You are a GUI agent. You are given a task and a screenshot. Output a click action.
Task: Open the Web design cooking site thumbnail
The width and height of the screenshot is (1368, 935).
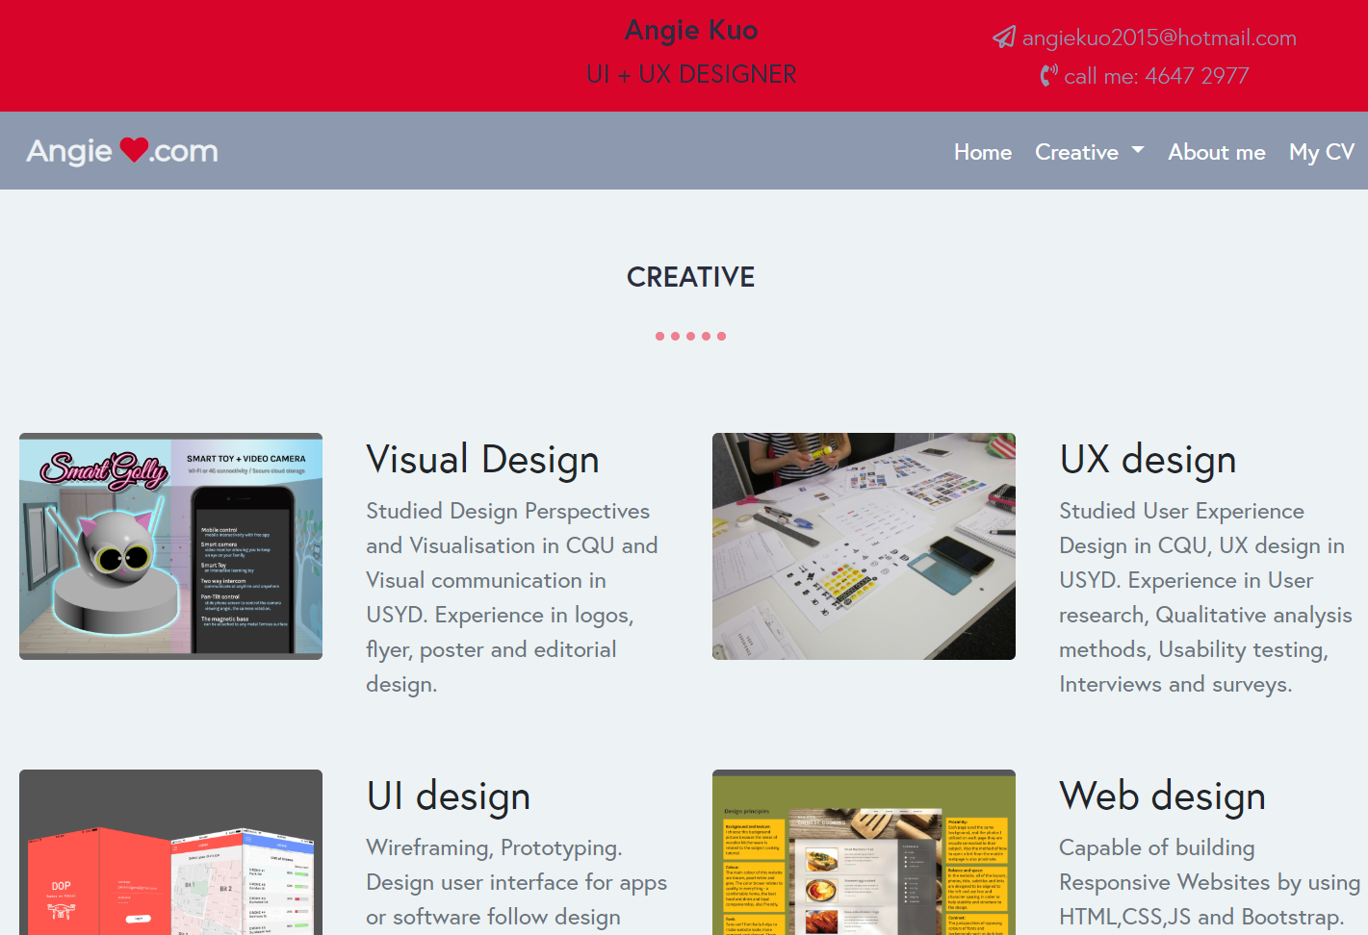pos(864,852)
